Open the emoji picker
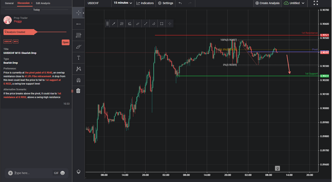This screenshot has width=332, height=182. tap(62, 173)
